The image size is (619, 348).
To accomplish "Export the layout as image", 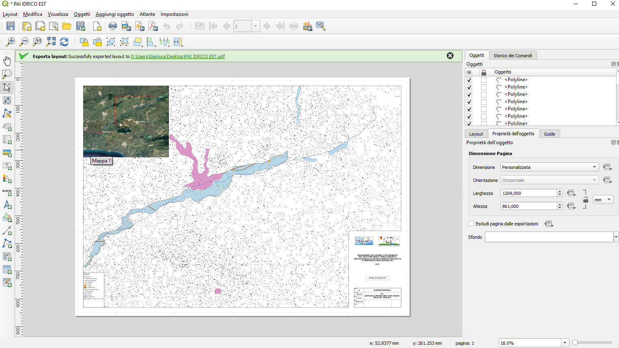I will (x=126, y=26).
